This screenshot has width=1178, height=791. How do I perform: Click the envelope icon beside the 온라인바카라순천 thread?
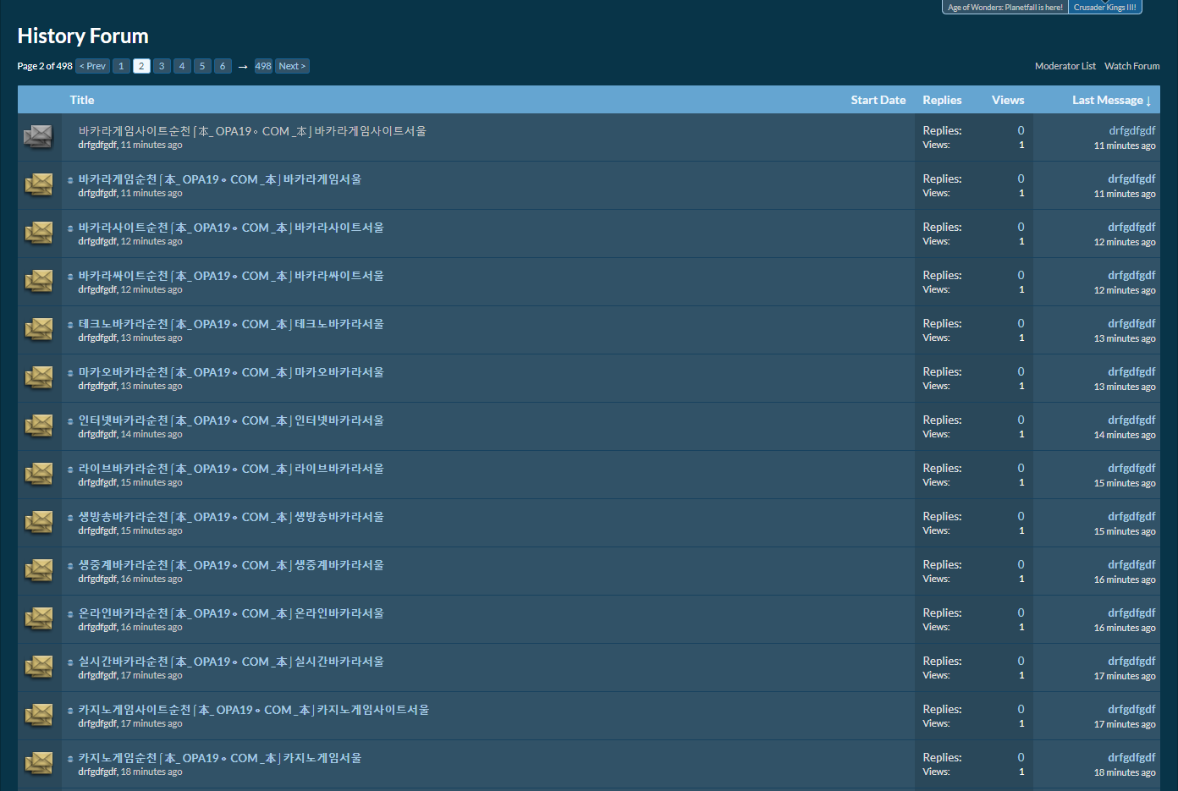click(x=38, y=618)
